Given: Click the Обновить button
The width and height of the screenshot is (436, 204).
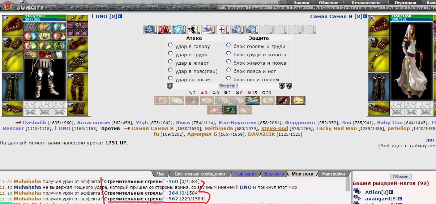Looking at the screenshot, I should [401, 177].
